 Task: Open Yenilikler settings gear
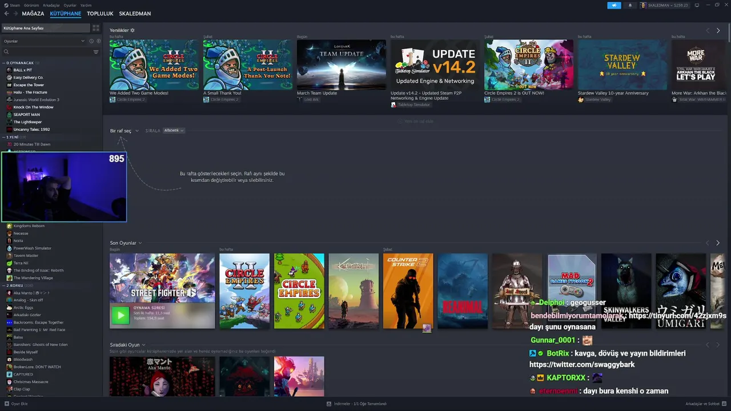coord(132,30)
